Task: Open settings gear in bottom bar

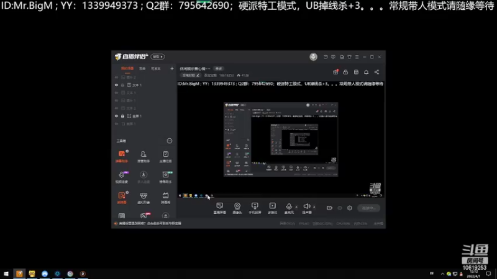Action: (x=350, y=208)
